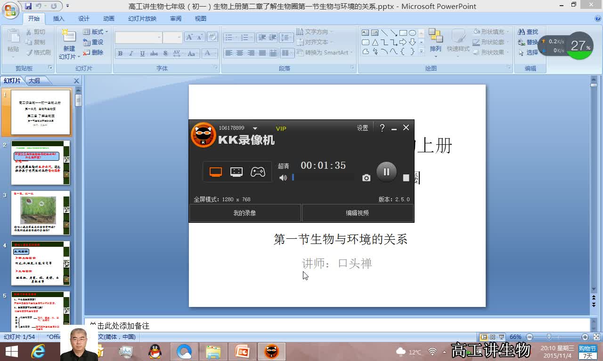The width and height of the screenshot is (603, 361).
Task: Switch to the 幻灯片放映 ribbon tab
Action: coord(142,19)
